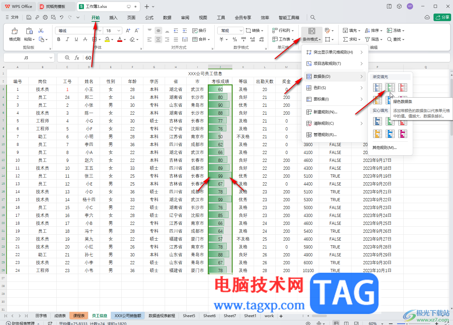Click 管理规则(R)... menu entry

tap(335, 135)
